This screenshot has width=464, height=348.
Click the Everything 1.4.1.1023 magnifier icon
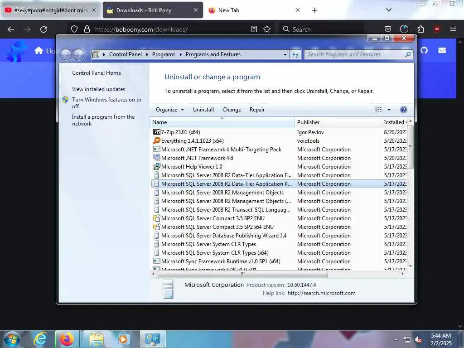pyautogui.click(x=156, y=140)
